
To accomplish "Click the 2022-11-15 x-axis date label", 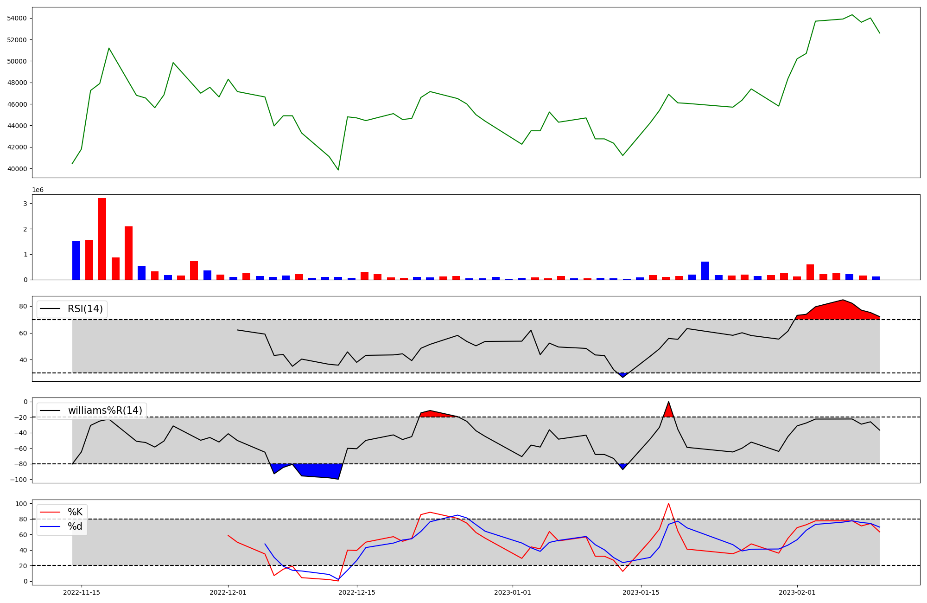I will [x=82, y=592].
